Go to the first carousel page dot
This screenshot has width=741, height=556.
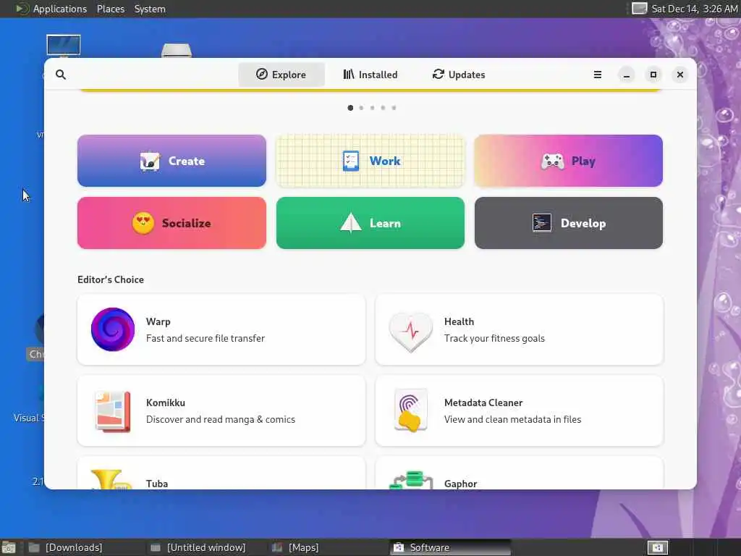(x=350, y=108)
